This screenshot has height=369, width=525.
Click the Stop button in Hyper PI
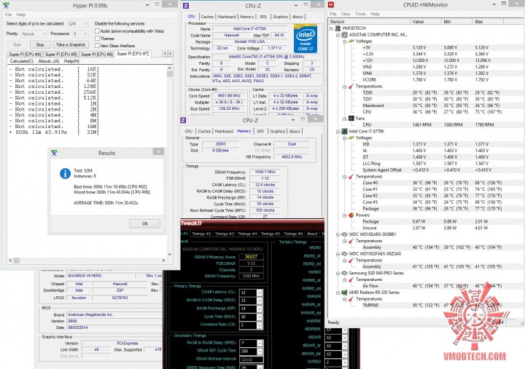(40, 45)
